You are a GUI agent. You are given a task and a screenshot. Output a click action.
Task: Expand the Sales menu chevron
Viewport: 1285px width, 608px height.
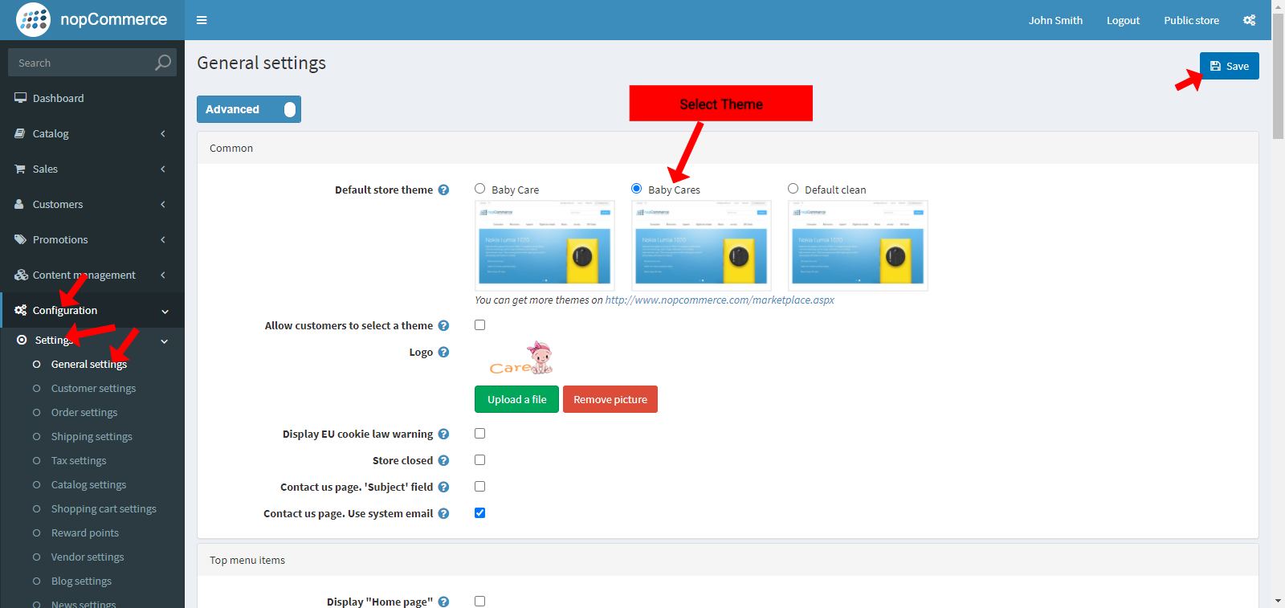163,169
